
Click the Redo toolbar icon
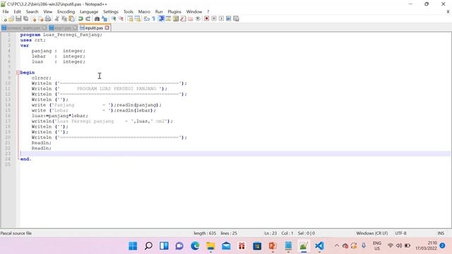pos(88,19)
